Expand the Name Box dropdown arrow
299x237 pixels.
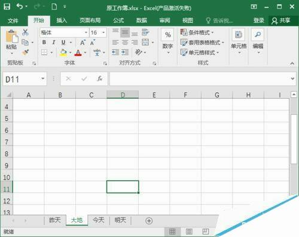[x=42, y=79]
